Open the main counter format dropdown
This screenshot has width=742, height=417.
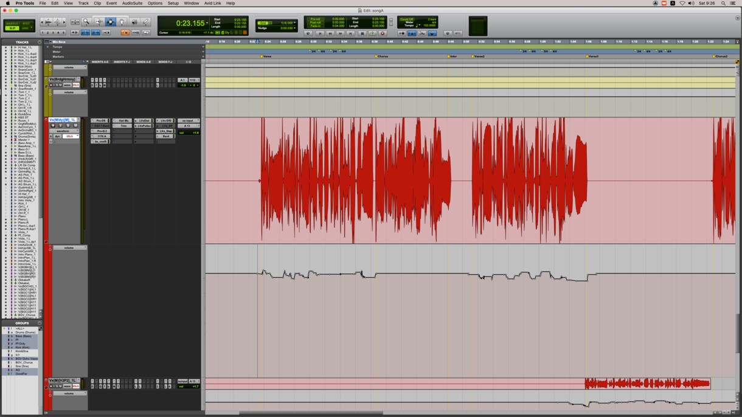click(x=207, y=23)
